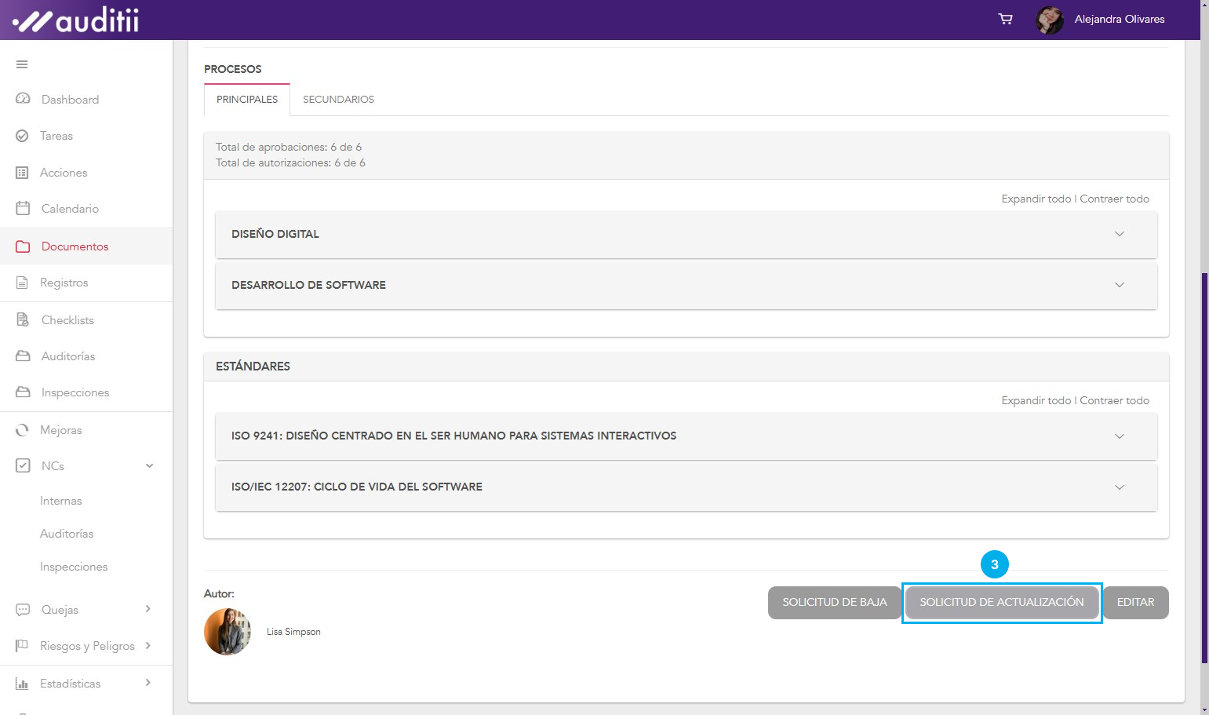Switch to the SECUNDARIOS tab
The image size is (1209, 715).
pyautogui.click(x=338, y=100)
